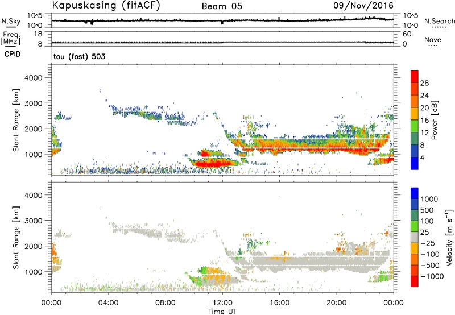Click the '12:00' time tick label
The height and width of the screenshot is (315, 455).
click(x=222, y=303)
